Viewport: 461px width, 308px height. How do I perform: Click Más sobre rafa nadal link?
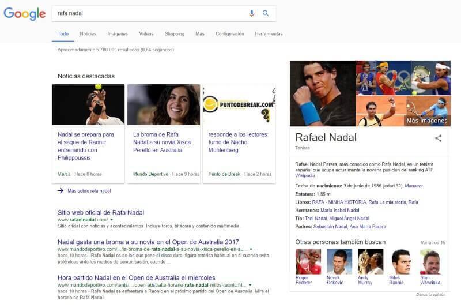[x=89, y=191]
